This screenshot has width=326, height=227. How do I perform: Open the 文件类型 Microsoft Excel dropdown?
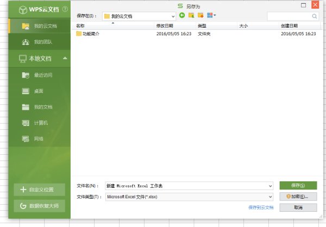(x=189, y=197)
